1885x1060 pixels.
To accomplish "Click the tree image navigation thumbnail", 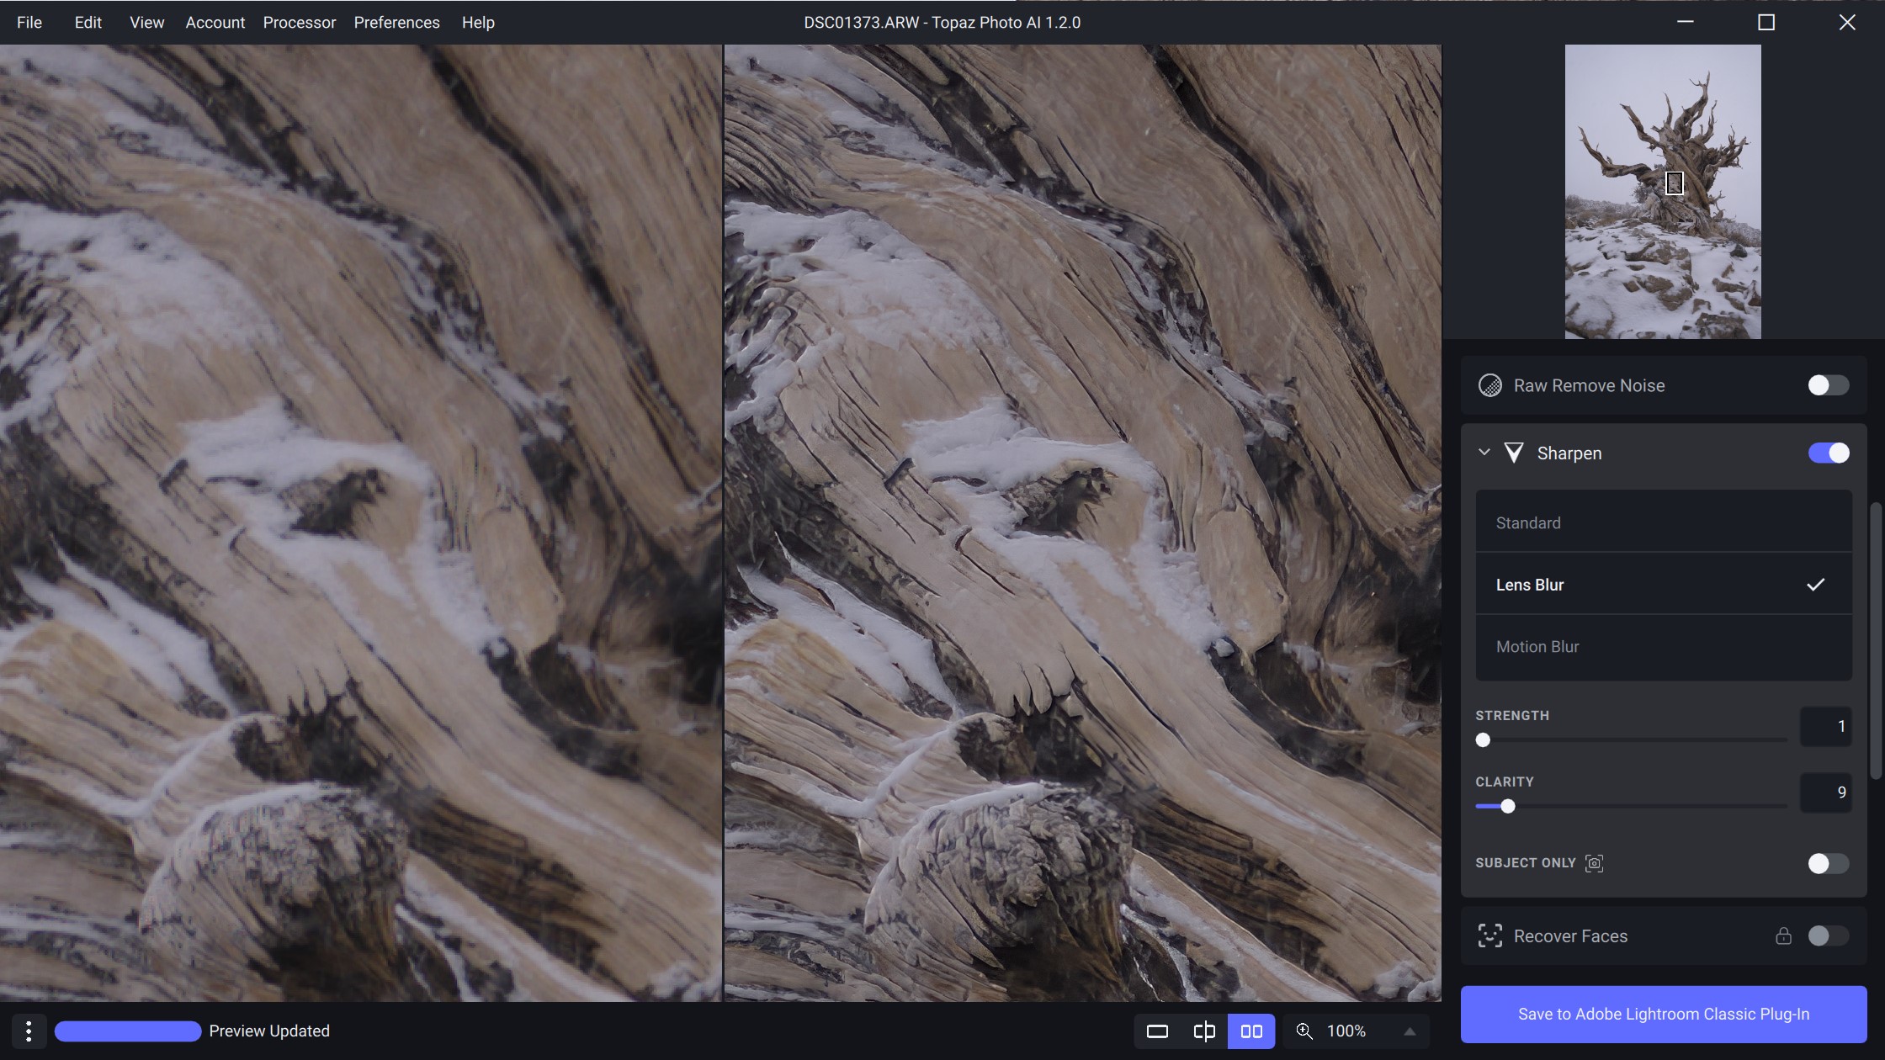I will (1662, 191).
